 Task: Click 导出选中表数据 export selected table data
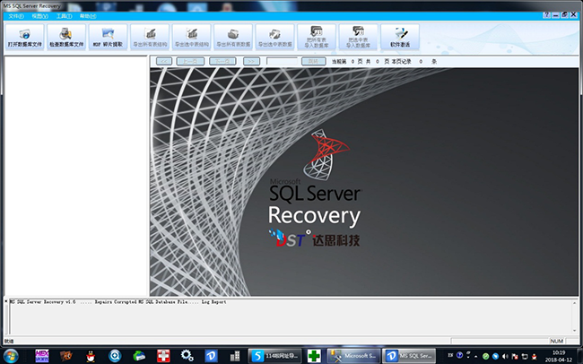[x=274, y=37]
